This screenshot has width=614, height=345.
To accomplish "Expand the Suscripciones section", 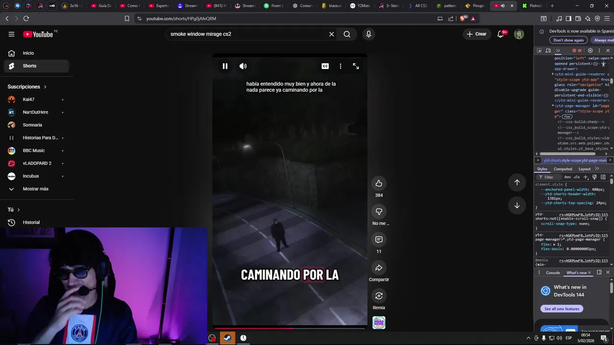I will pos(27,87).
